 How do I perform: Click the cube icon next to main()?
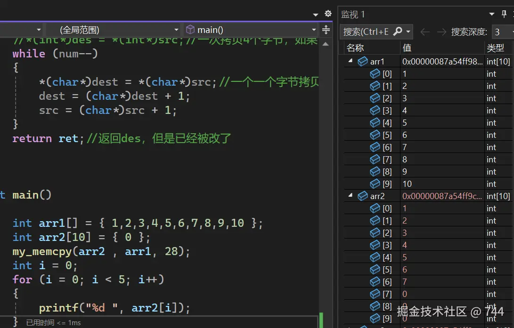[x=190, y=29]
